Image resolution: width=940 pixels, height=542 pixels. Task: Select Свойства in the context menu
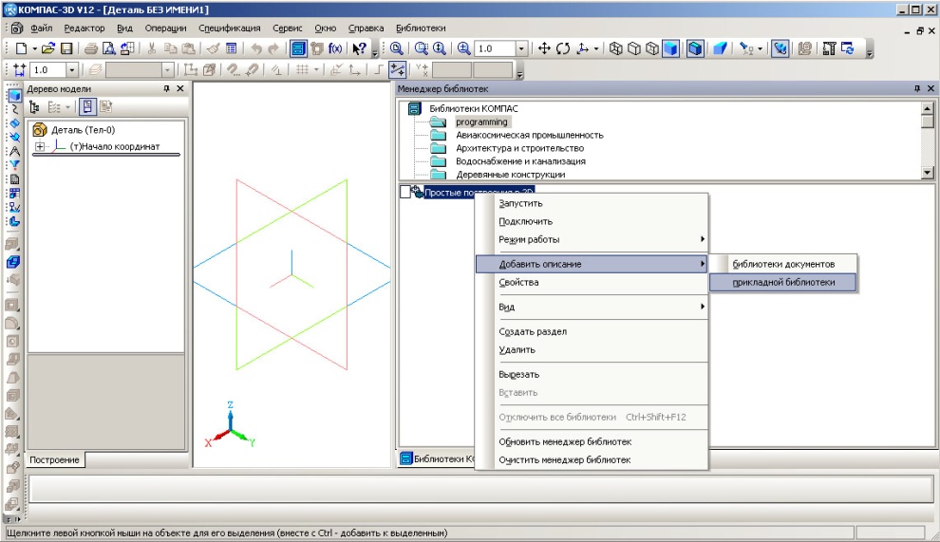point(518,282)
